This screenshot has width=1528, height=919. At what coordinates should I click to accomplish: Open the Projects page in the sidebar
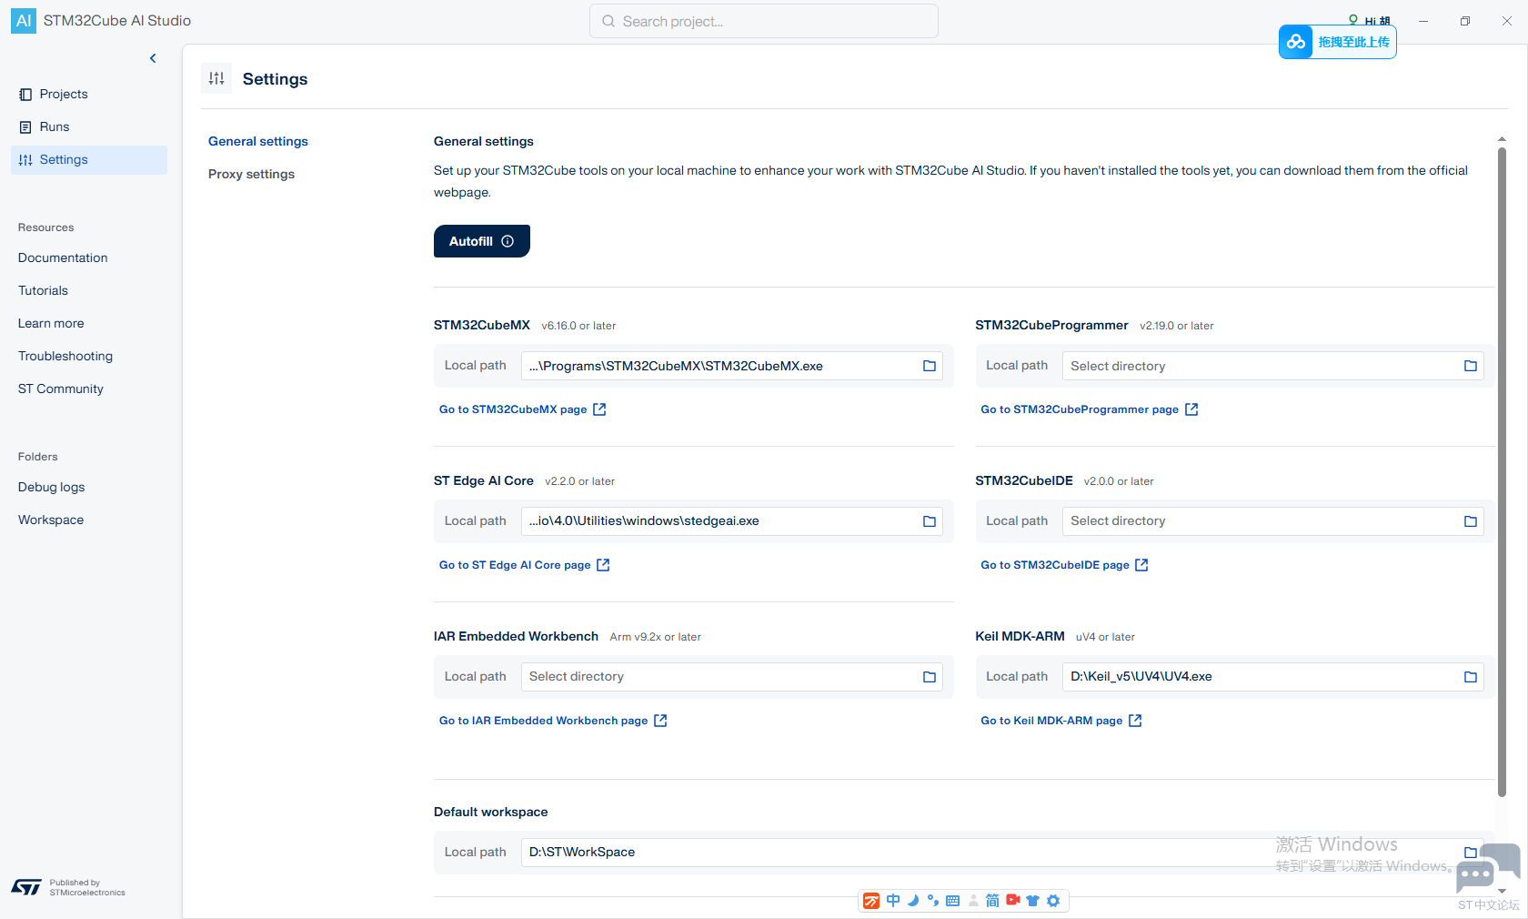[89, 94]
